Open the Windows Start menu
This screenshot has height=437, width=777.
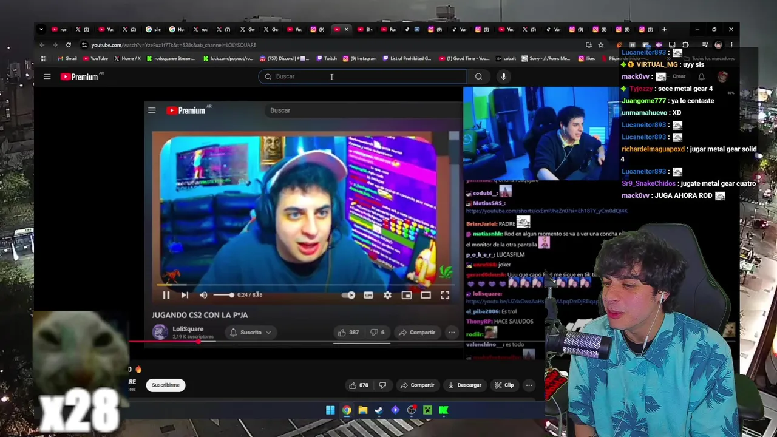tap(330, 410)
